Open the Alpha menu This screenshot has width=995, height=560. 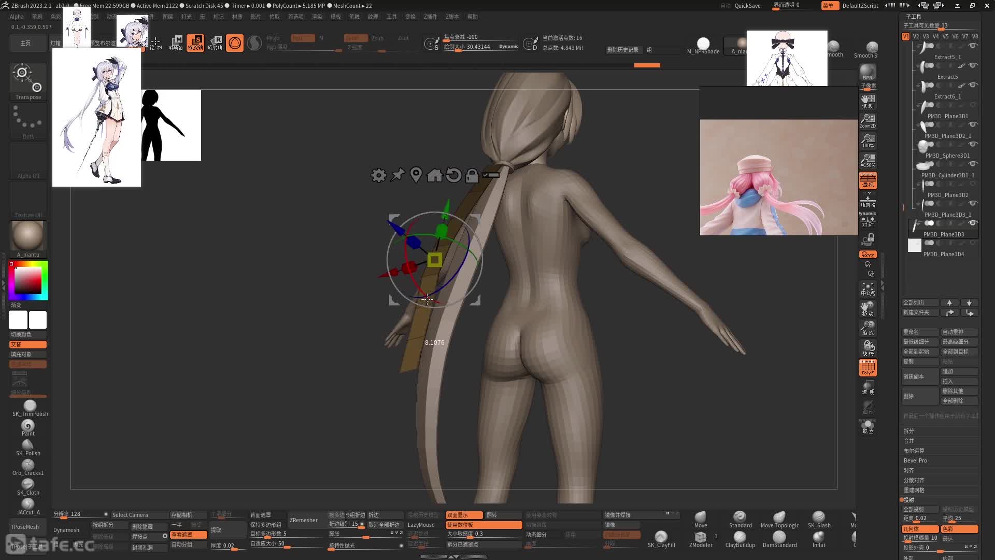pos(17,17)
